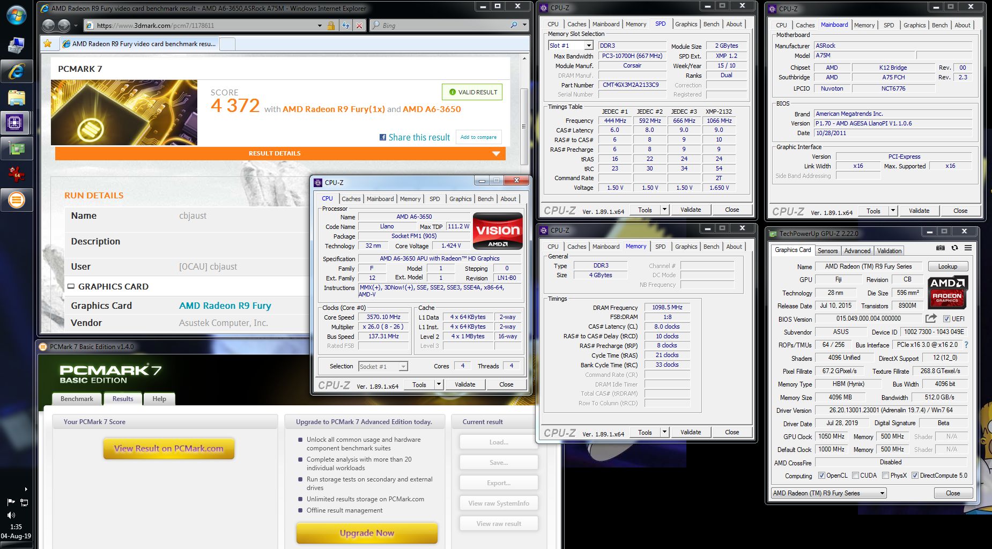992x549 pixels.
Task: Toggle the CUDA checkbox
Action: coord(855,476)
